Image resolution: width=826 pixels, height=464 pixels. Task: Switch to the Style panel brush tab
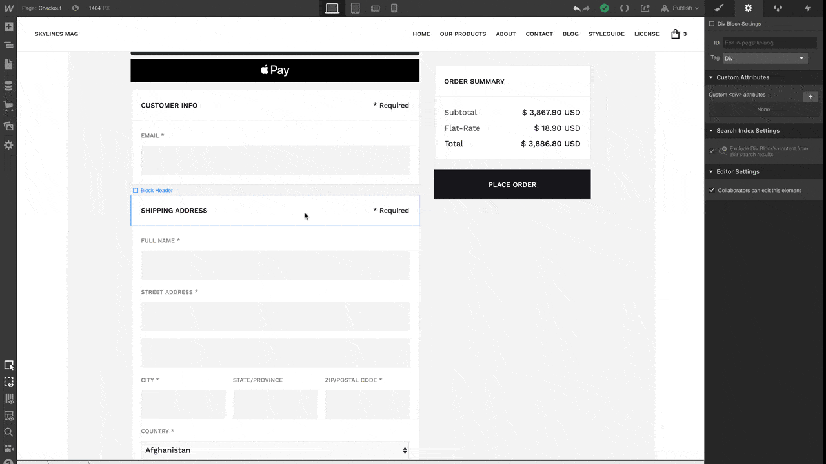point(719,8)
